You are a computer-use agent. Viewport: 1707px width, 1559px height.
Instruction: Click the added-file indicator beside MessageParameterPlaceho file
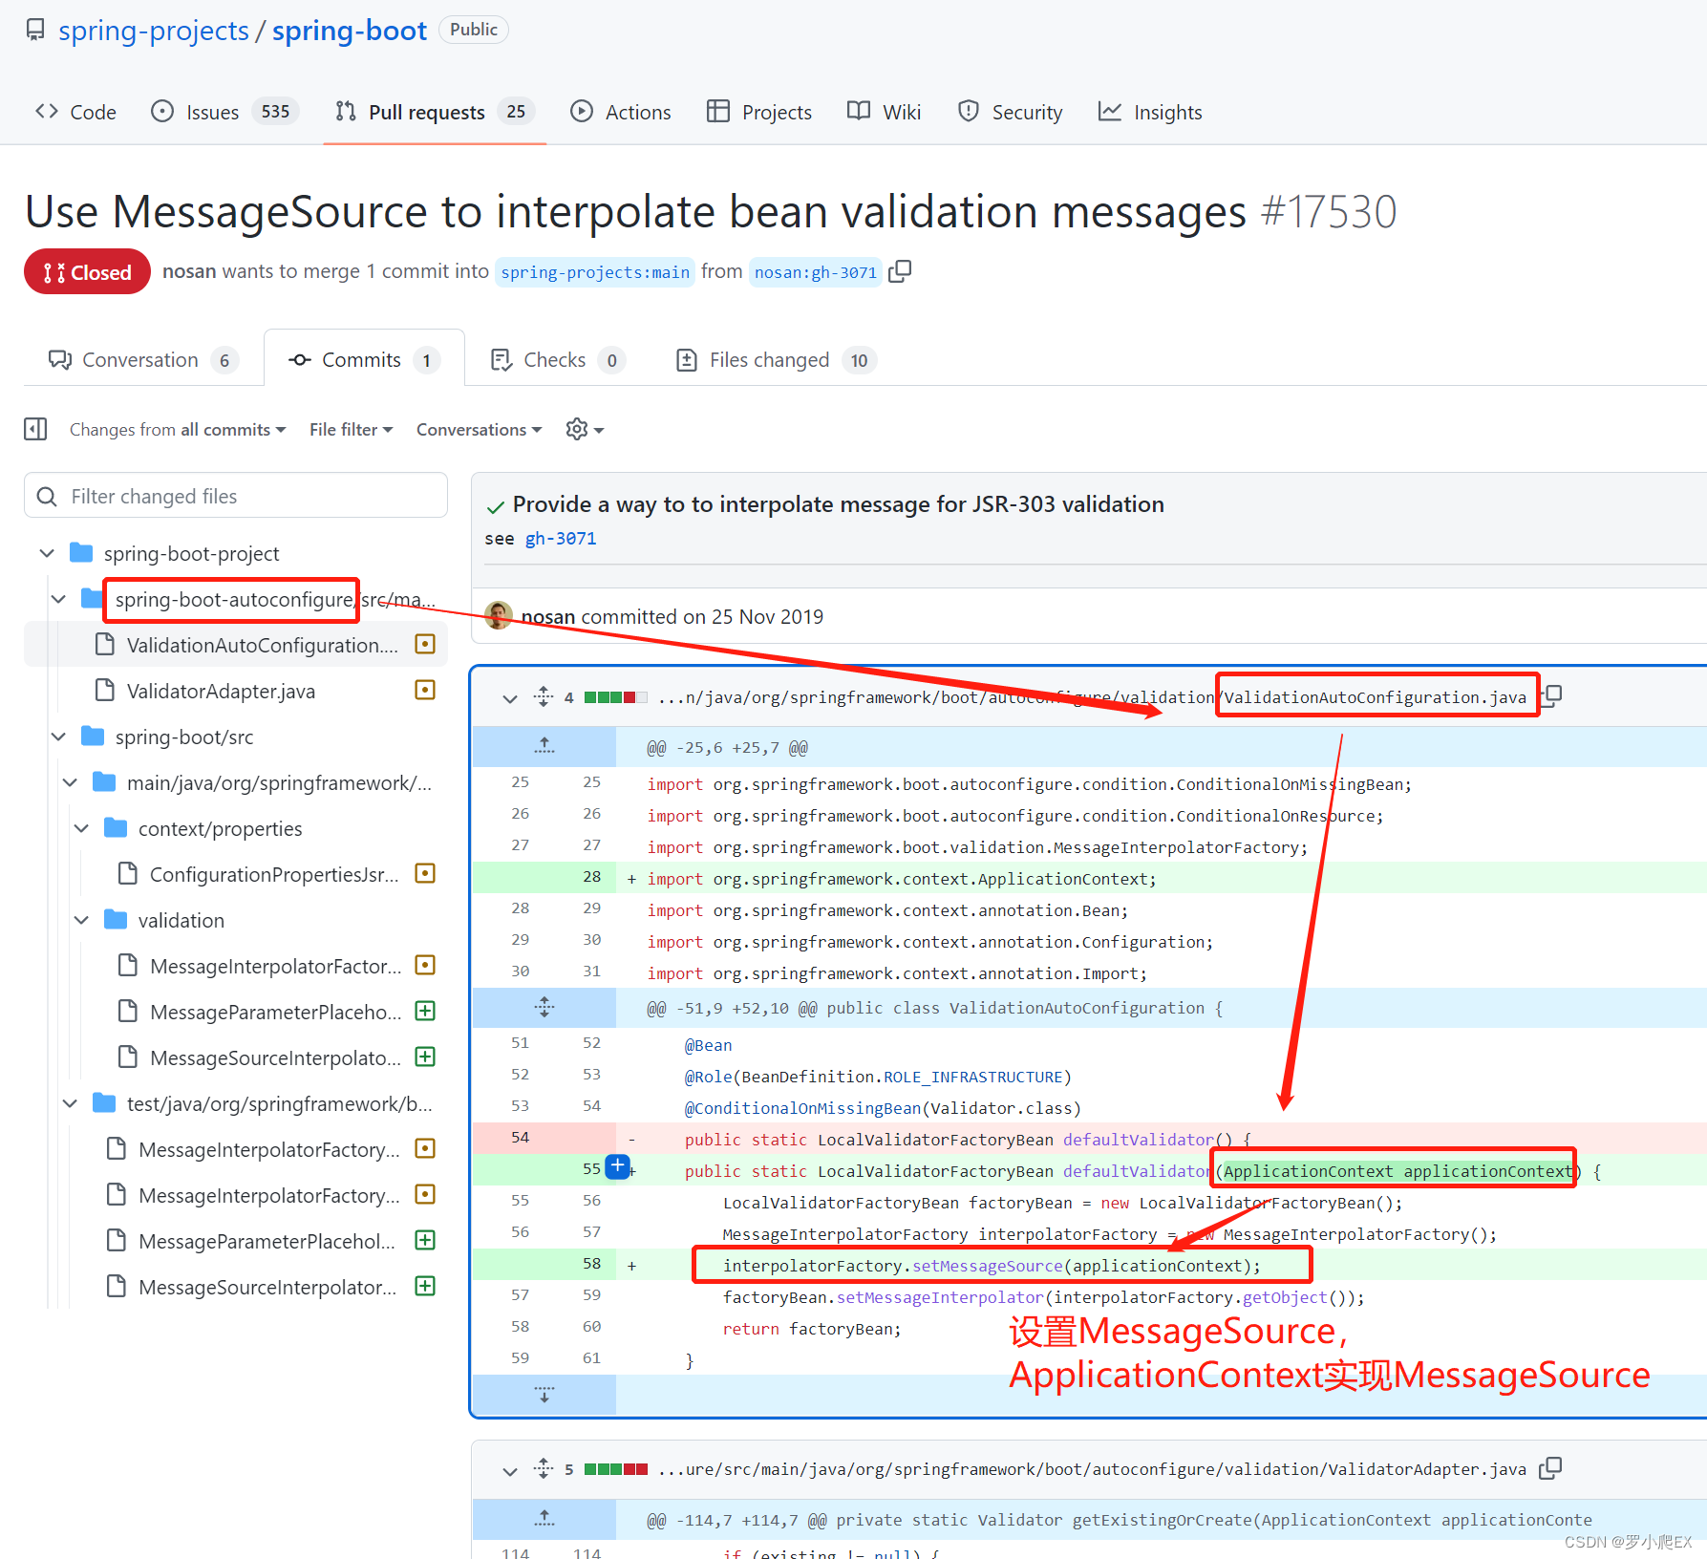[424, 1011]
